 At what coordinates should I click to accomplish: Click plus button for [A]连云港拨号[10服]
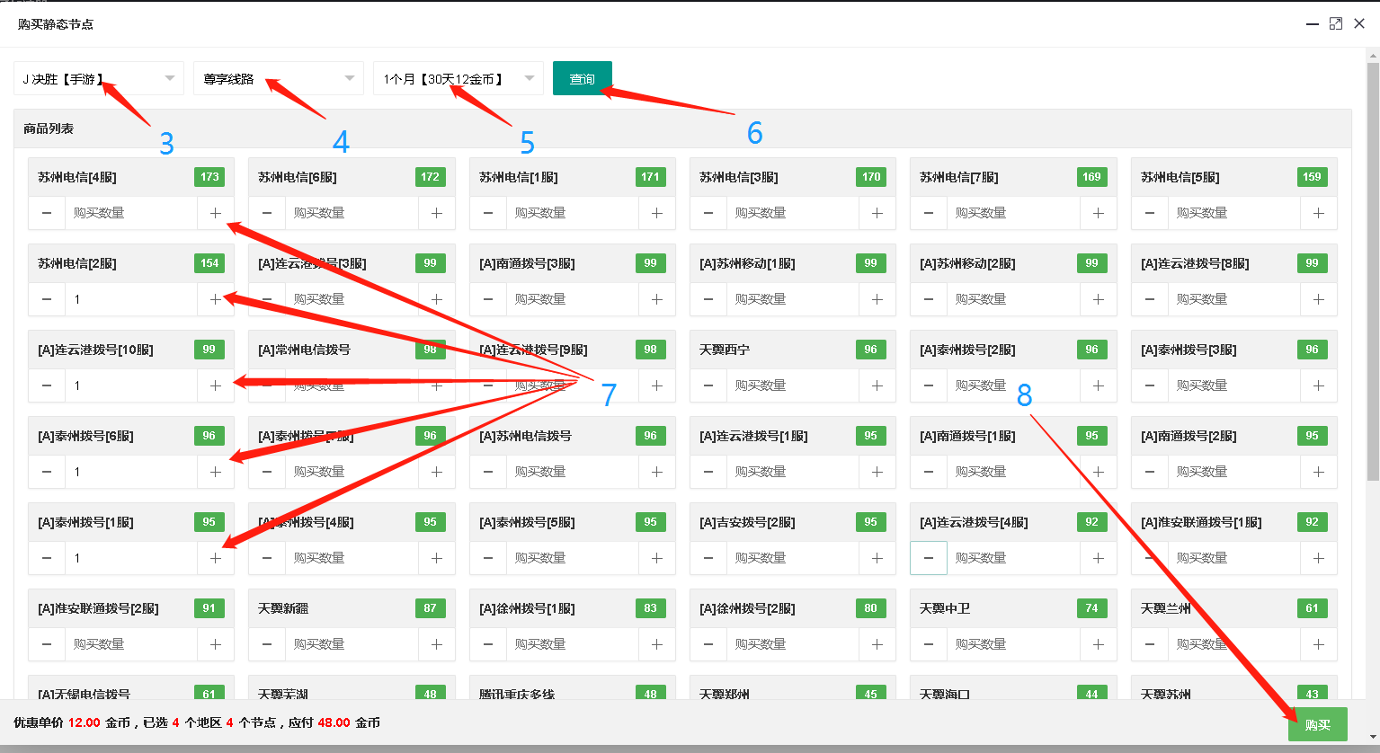coord(215,385)
